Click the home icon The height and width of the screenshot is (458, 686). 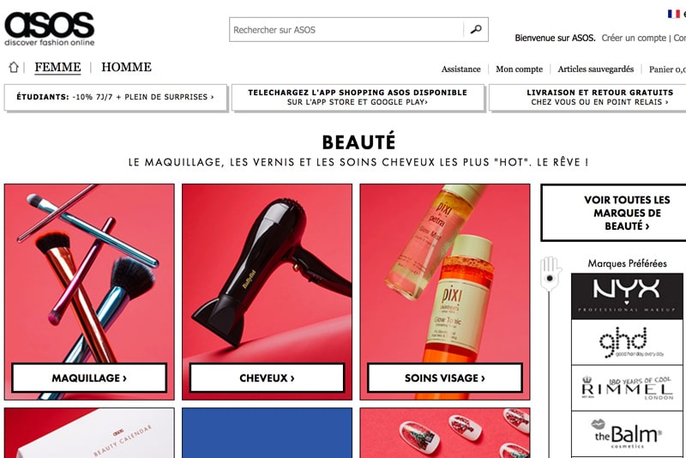[14, 67]
